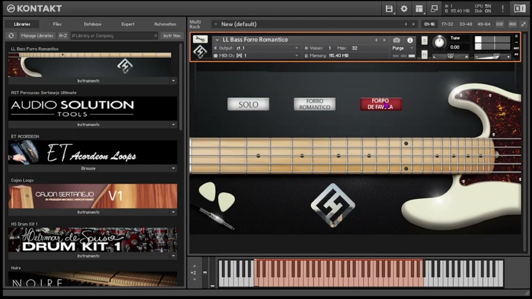
Task: Click the pan L-R slider
Action: point(451,56)
